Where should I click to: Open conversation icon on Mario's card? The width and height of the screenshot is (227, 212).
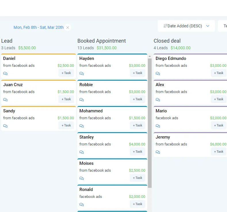158,126
